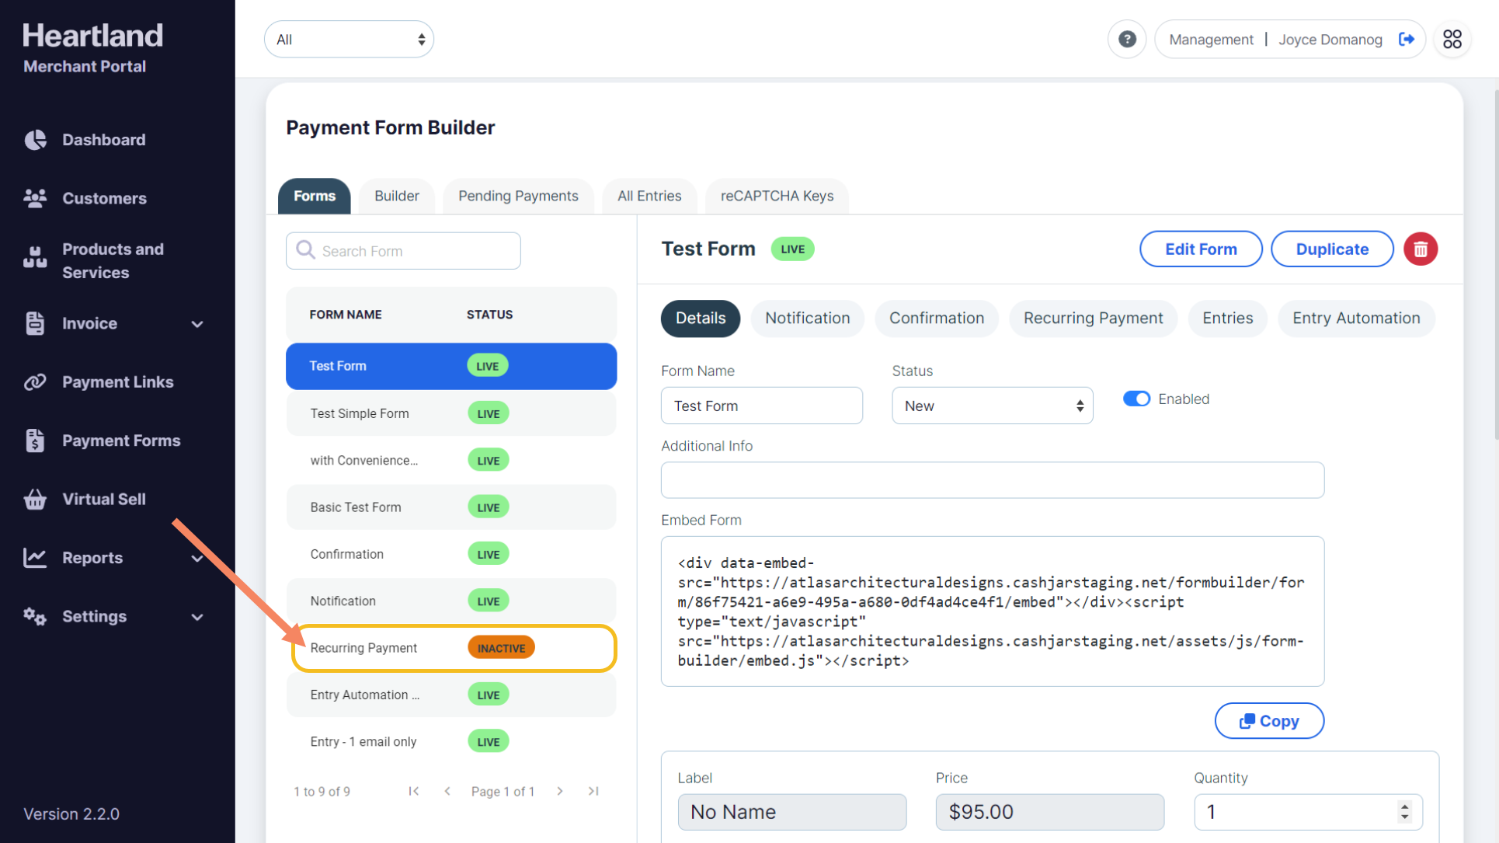
Task: Open Virtual Sell basket icon
Action: click(35, 500)
